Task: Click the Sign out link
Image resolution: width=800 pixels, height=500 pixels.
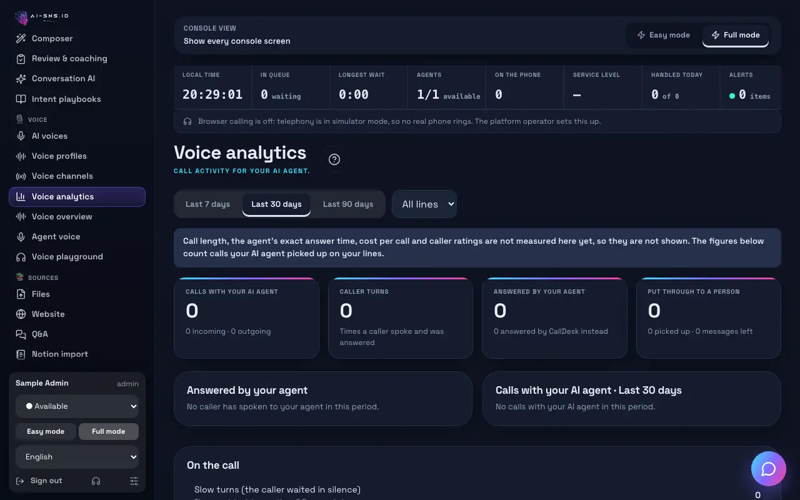Action: [39, 481]
